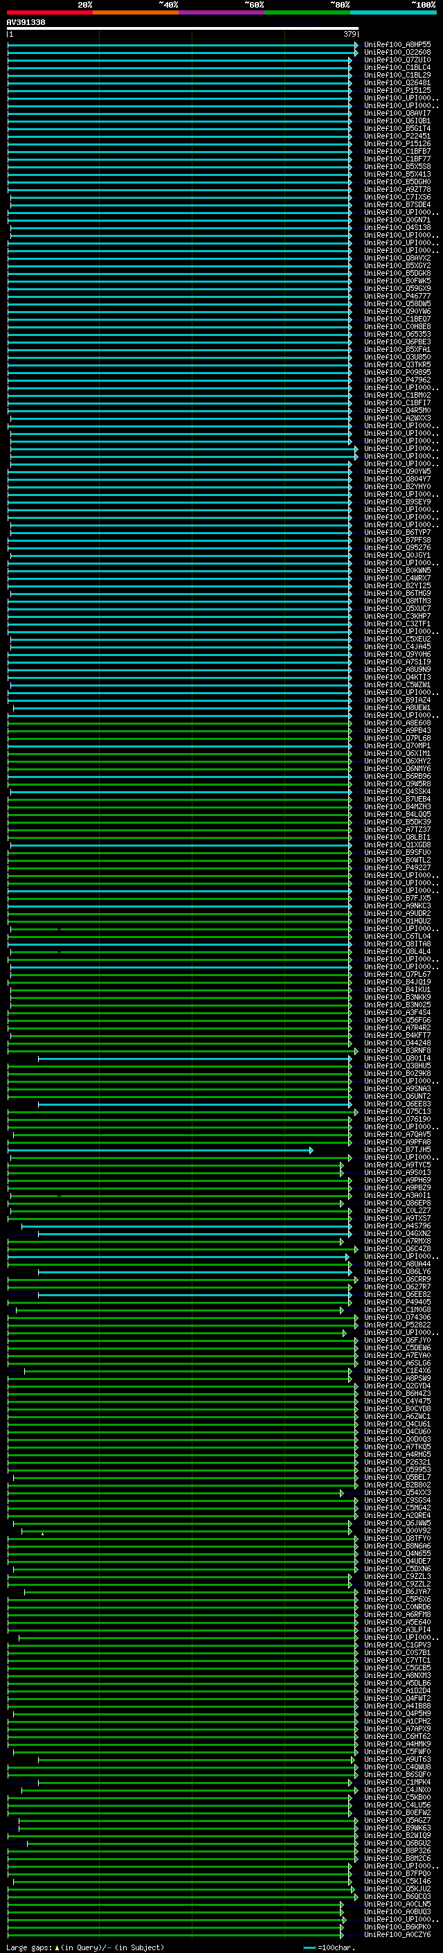The height and width of the screenshot is (1953, 443).
Task: Click the cyan ~100% identity legend bar
Action: pos(393,12)
